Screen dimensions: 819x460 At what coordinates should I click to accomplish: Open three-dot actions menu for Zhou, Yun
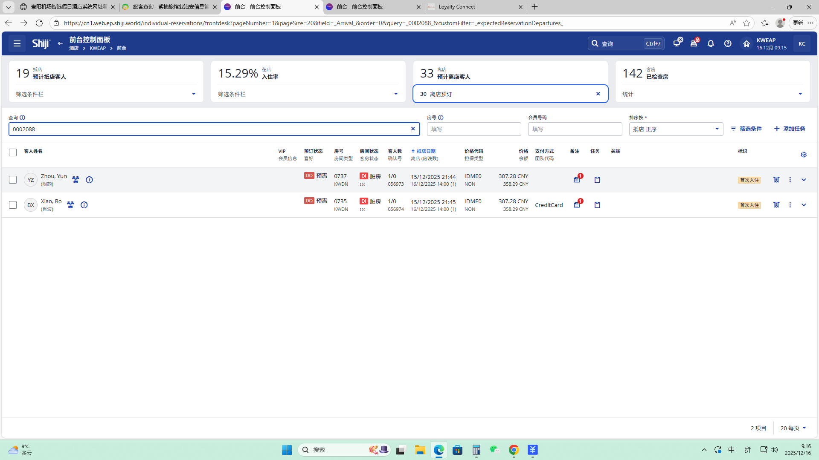pos(790,180)
